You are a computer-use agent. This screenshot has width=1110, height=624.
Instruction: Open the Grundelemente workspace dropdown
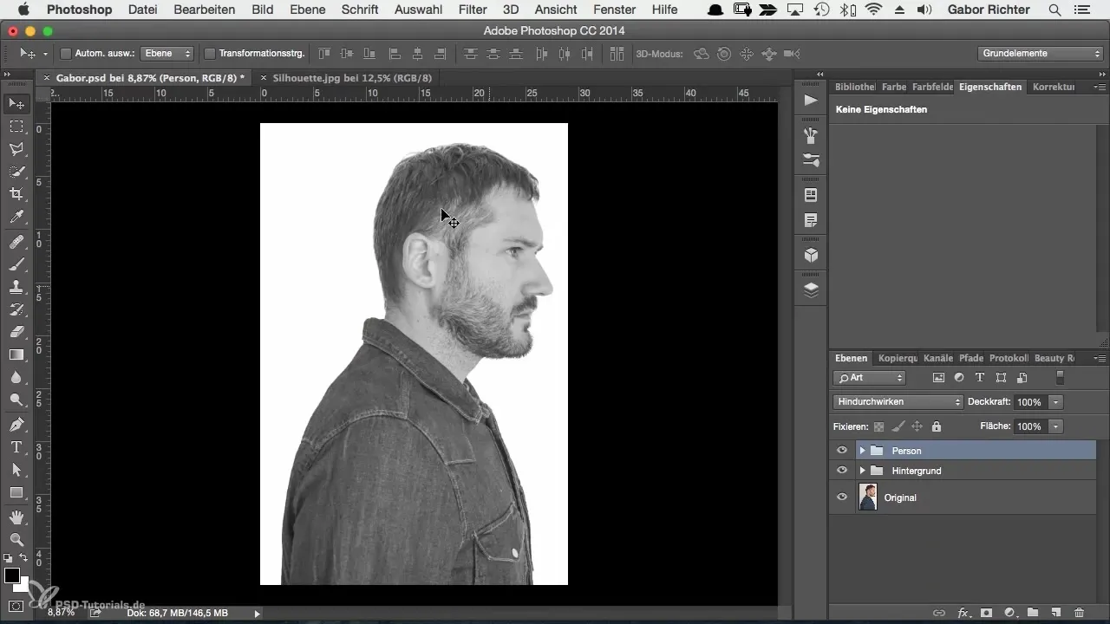pyautogui.click(x=1040, y=54)
